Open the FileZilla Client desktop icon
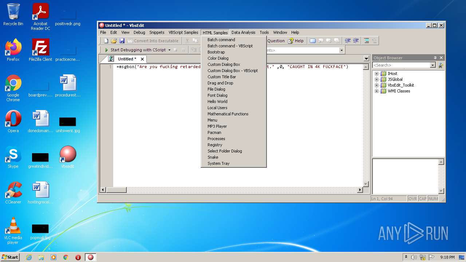Viewport: 466px width, 262px height. [40, 50]
